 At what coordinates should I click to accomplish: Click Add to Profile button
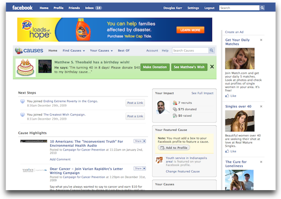pos(174,148)
